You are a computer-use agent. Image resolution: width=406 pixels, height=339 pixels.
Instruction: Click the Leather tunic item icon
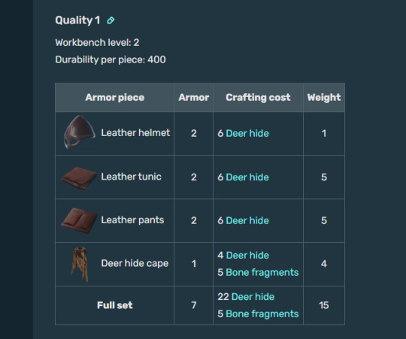point(79,178)
